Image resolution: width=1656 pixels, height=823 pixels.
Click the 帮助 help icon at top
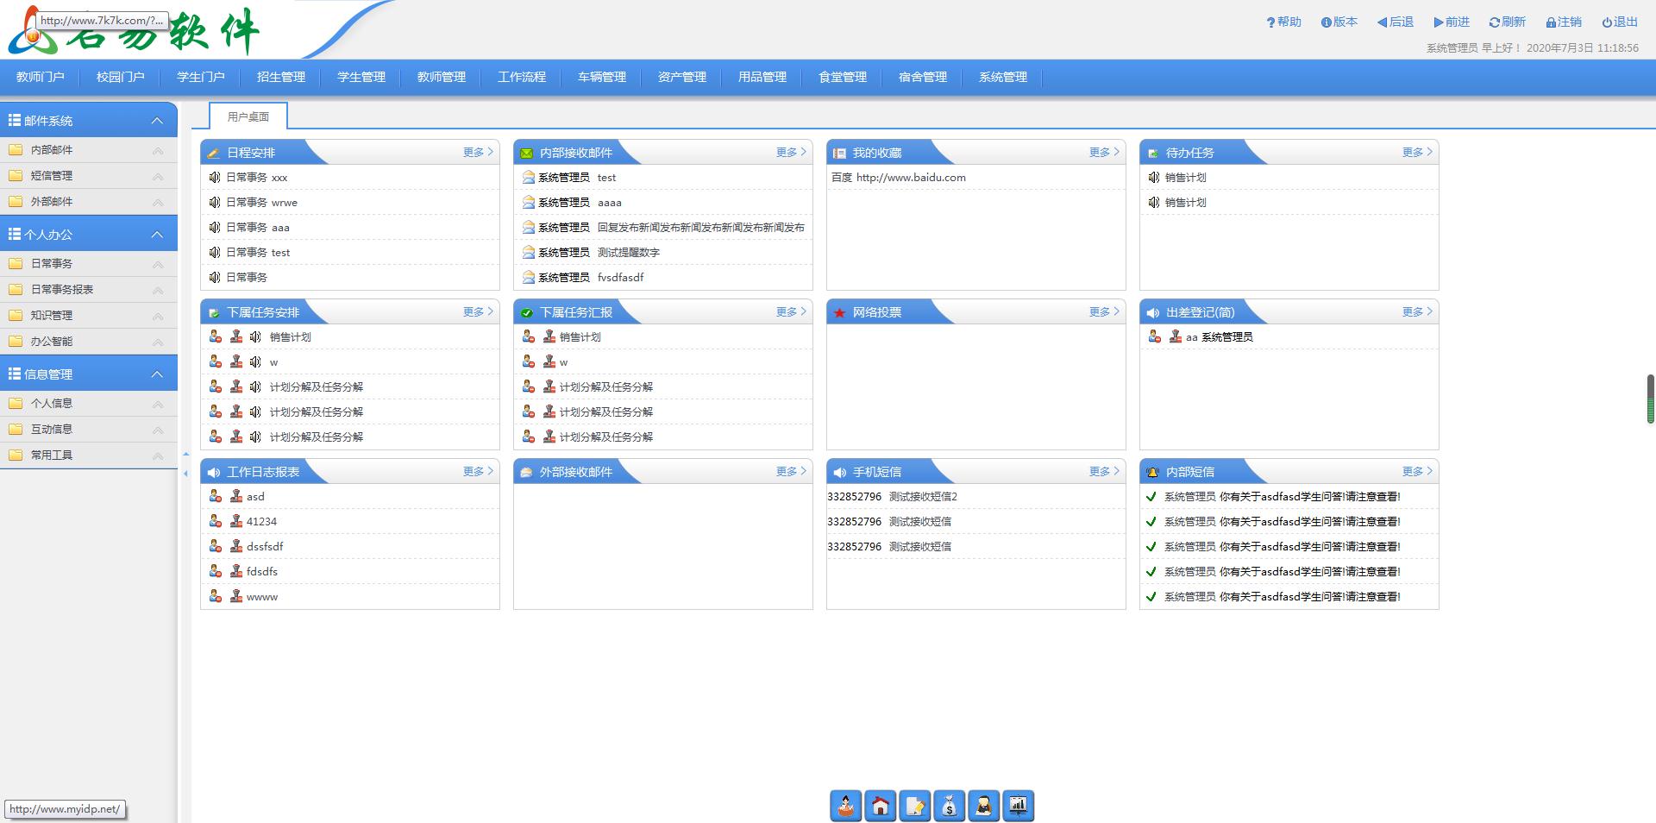(x=1270, y=22)
